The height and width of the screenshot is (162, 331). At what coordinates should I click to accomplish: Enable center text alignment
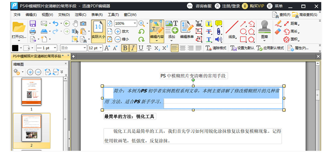(183, 48)
